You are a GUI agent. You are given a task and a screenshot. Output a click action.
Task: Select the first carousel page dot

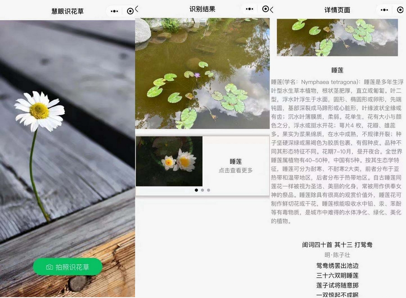point(196,190)
